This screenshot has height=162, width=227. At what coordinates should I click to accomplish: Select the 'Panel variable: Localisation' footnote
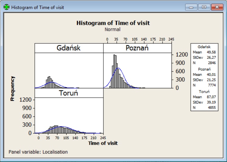click(38, 152)
